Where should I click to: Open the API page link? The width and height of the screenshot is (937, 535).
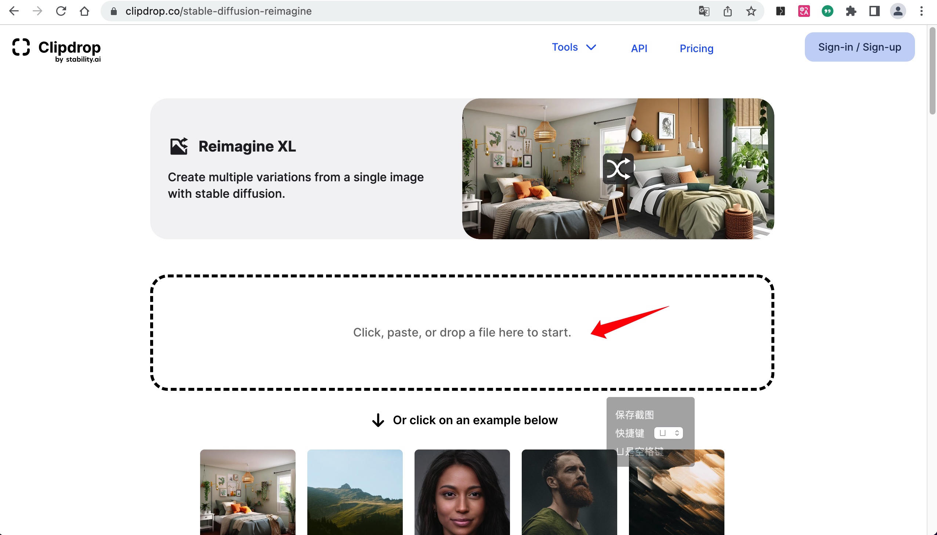pos(639,48)
